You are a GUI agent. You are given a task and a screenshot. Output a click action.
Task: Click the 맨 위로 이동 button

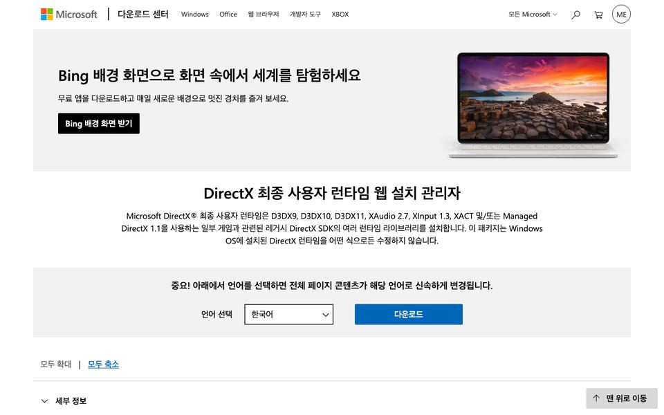(x=622, y=398)
